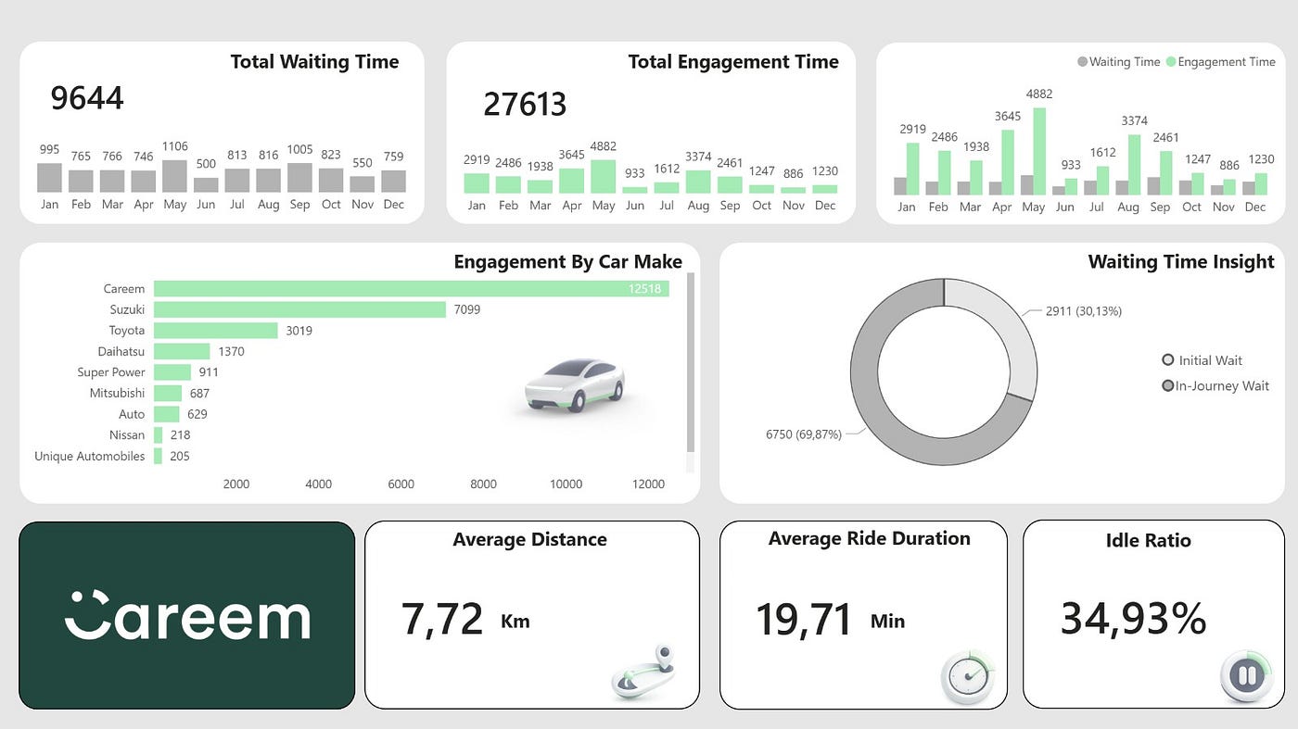Select the Initial Wait legend item
This screenshot has width=1298, height=729.
(1203, 360)
